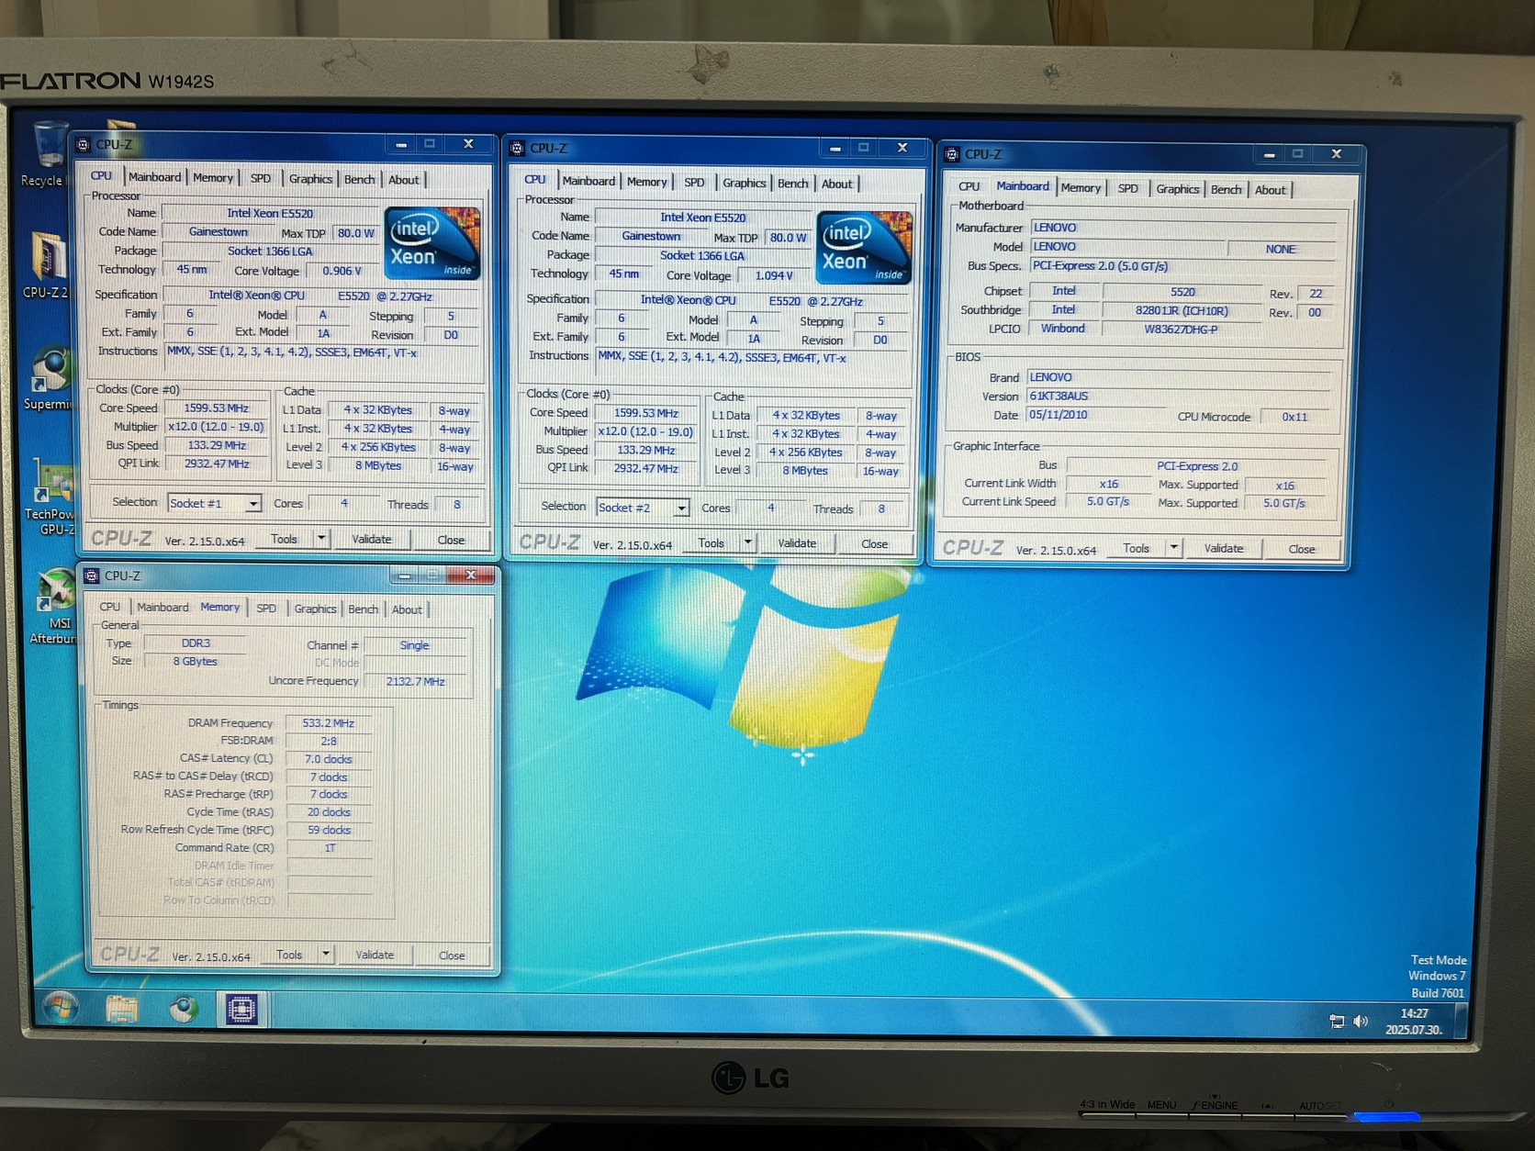Open the Memory tab in the Socket #1 window

tap(213, 178)
